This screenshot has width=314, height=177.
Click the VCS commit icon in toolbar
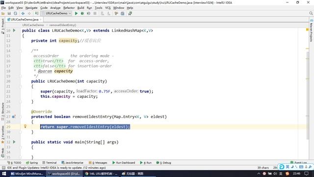(x=108, y=13)
